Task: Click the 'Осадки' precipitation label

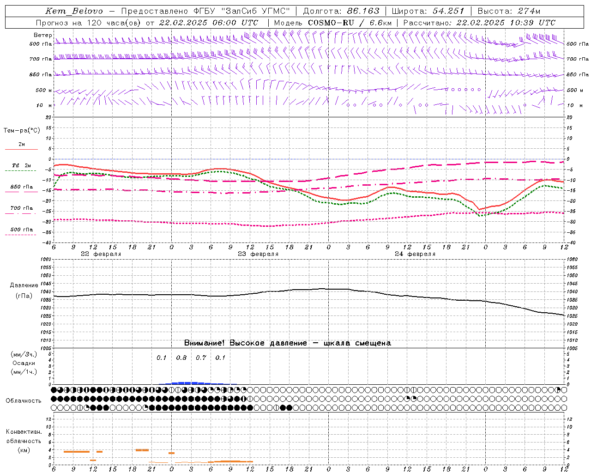Action: pyautogui.click(x=24, y=364)
